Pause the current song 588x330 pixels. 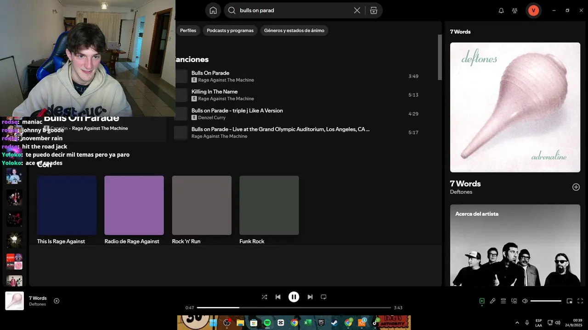(294, 297)
